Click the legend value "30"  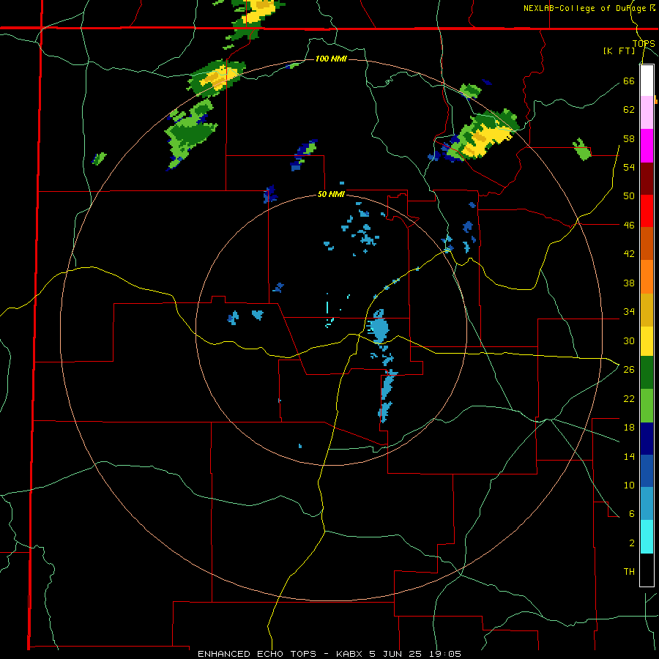(x=629, y=340)
